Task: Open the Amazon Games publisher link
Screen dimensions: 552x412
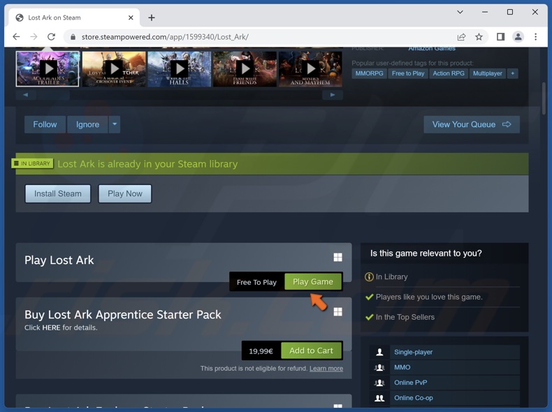Action: click(x=432, y=49)
